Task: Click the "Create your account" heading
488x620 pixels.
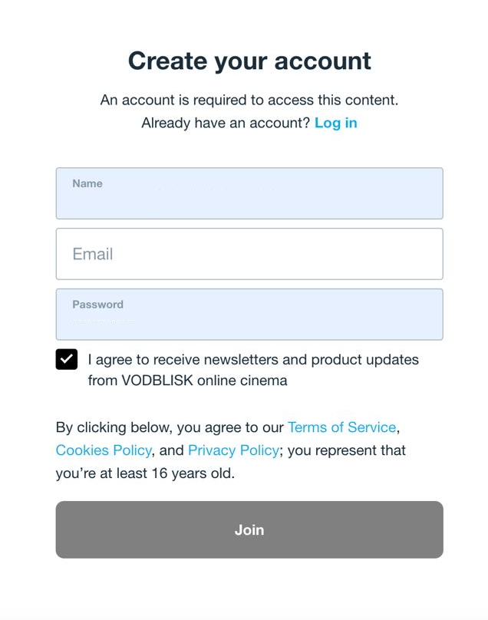Action: click(249, 61)
